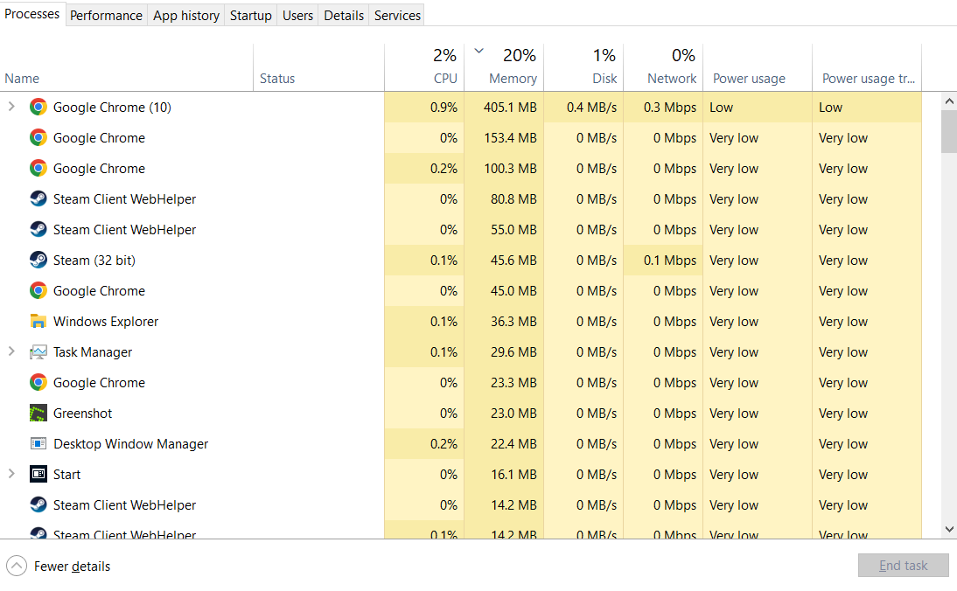Click the Desktop Window Manager icon
This screenshot has width=957, height=591.
point(38,443)
